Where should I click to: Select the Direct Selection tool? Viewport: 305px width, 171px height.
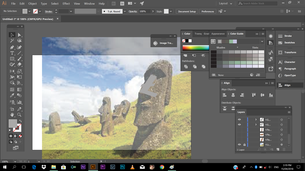tap(19, 35)
